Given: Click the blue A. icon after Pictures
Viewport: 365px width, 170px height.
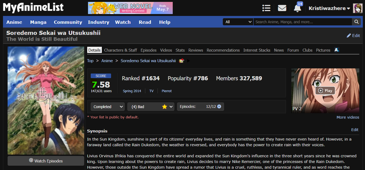Looking at the screenshot, I should click(x=336, y=50).
